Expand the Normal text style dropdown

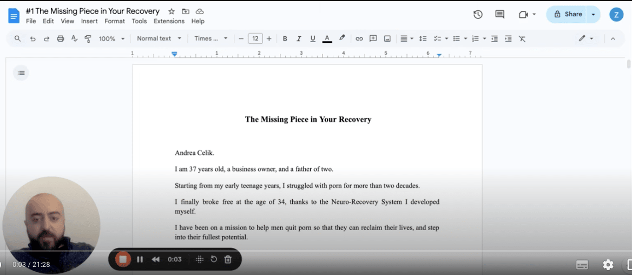(159, 38)
